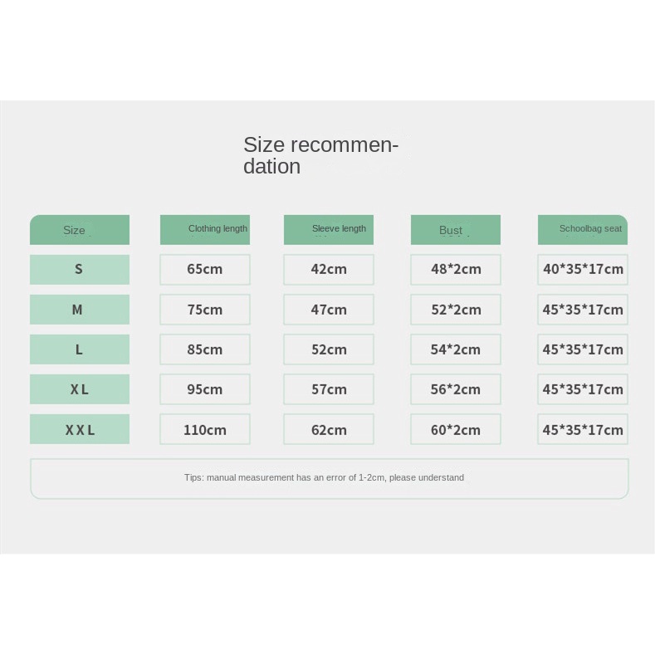The height and width of the screenshot is (655, 655).
Task: Select the S size row label
Action: tap(80, 269)
